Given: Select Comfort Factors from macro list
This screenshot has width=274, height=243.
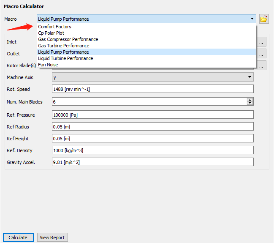Looking at the screenshot, I should (54, 27).
